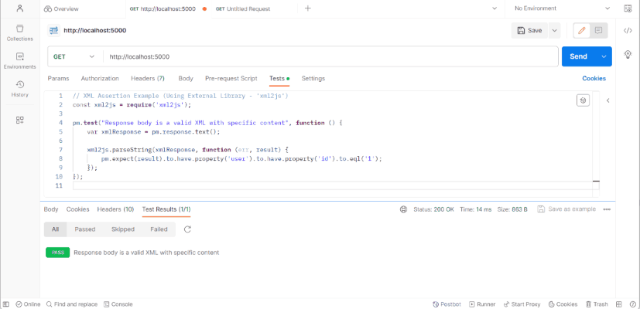Image resolution: width=640 pixels, height=309 pixels.
Task: Open the response Cookies tab
Action: click(77, 209)
